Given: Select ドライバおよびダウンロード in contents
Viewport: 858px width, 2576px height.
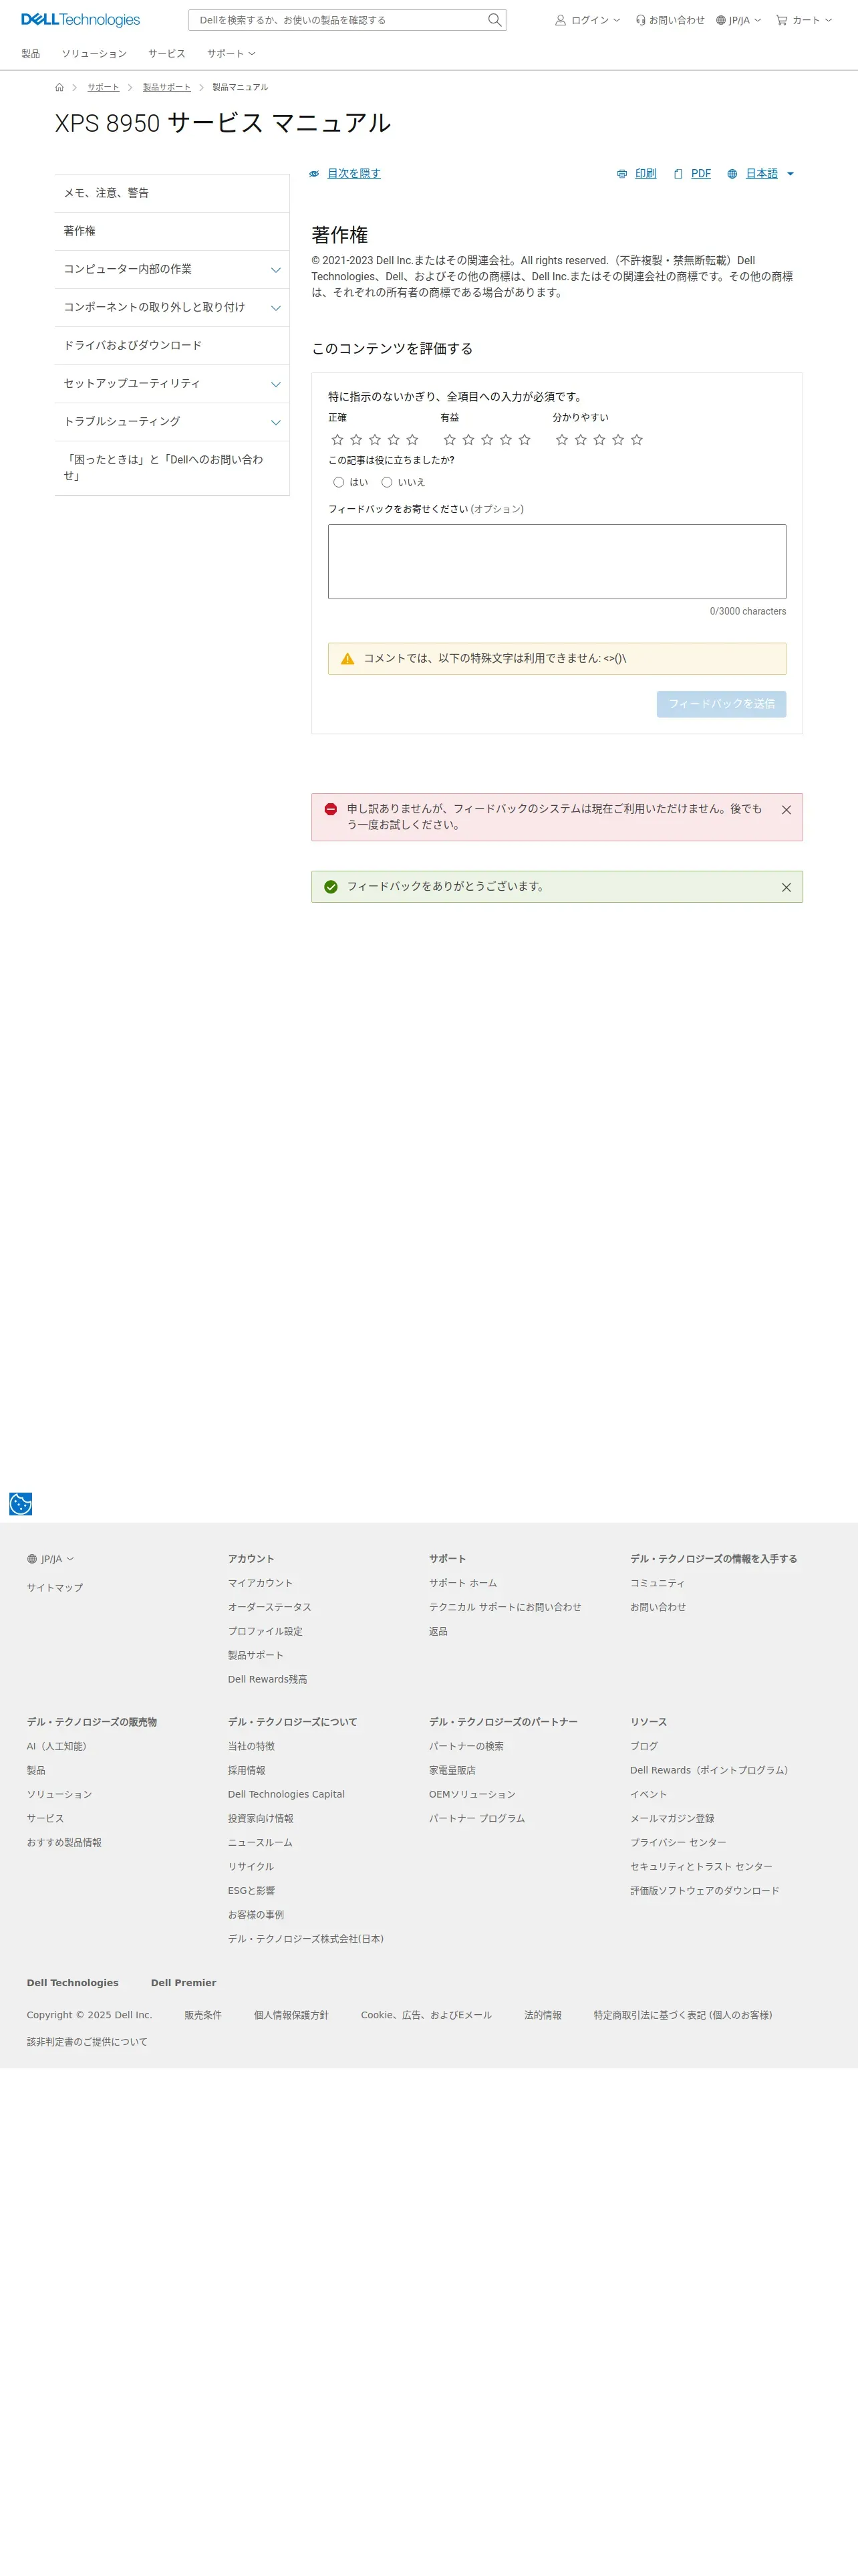Looking at the screenshot, I should (172, 346).
